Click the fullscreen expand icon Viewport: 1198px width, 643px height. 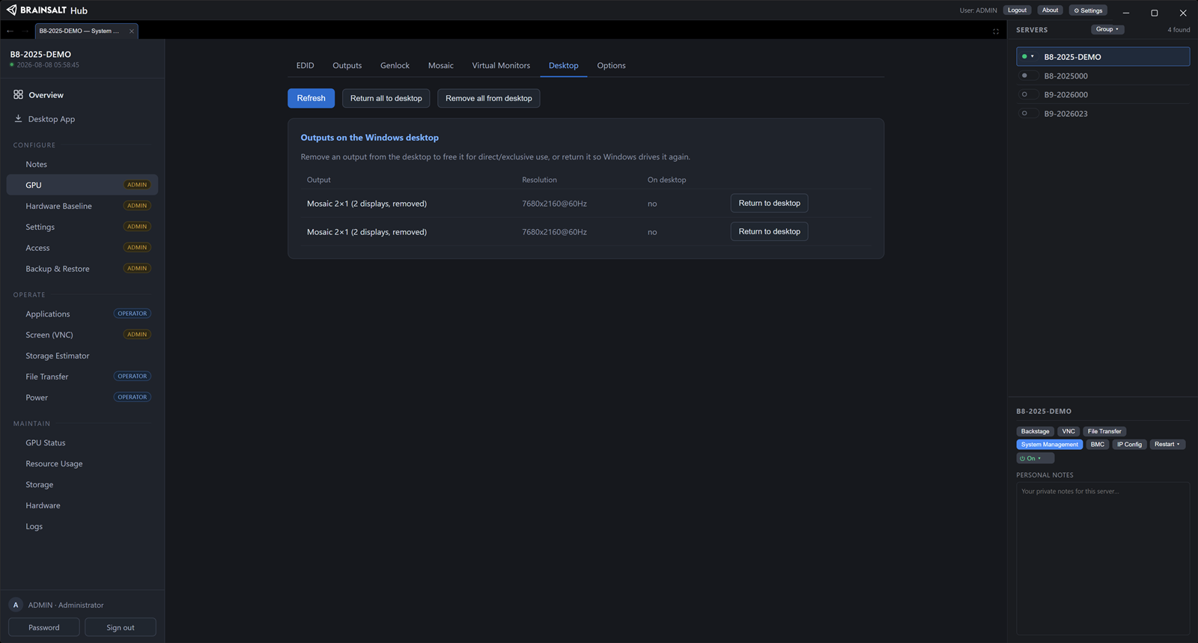[x=996, y=31]
